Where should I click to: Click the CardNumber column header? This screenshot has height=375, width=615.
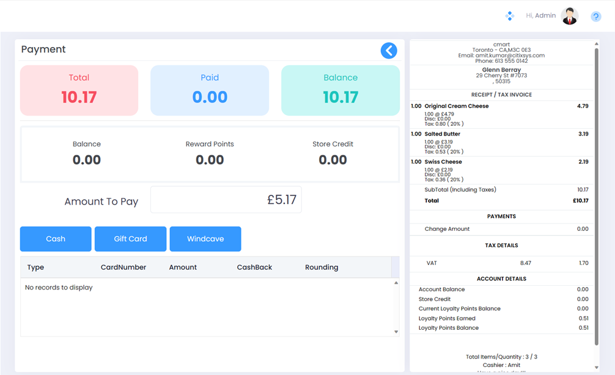tap(123, 267)
